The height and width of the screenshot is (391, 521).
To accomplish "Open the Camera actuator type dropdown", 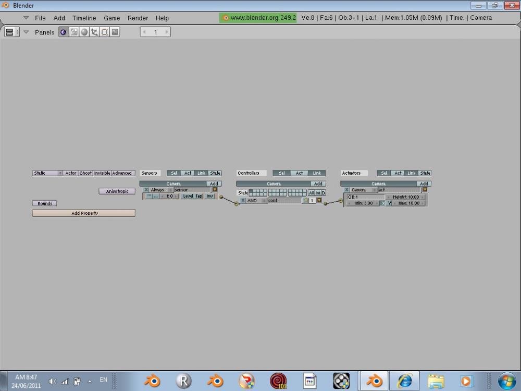I will tap(364, 190).
